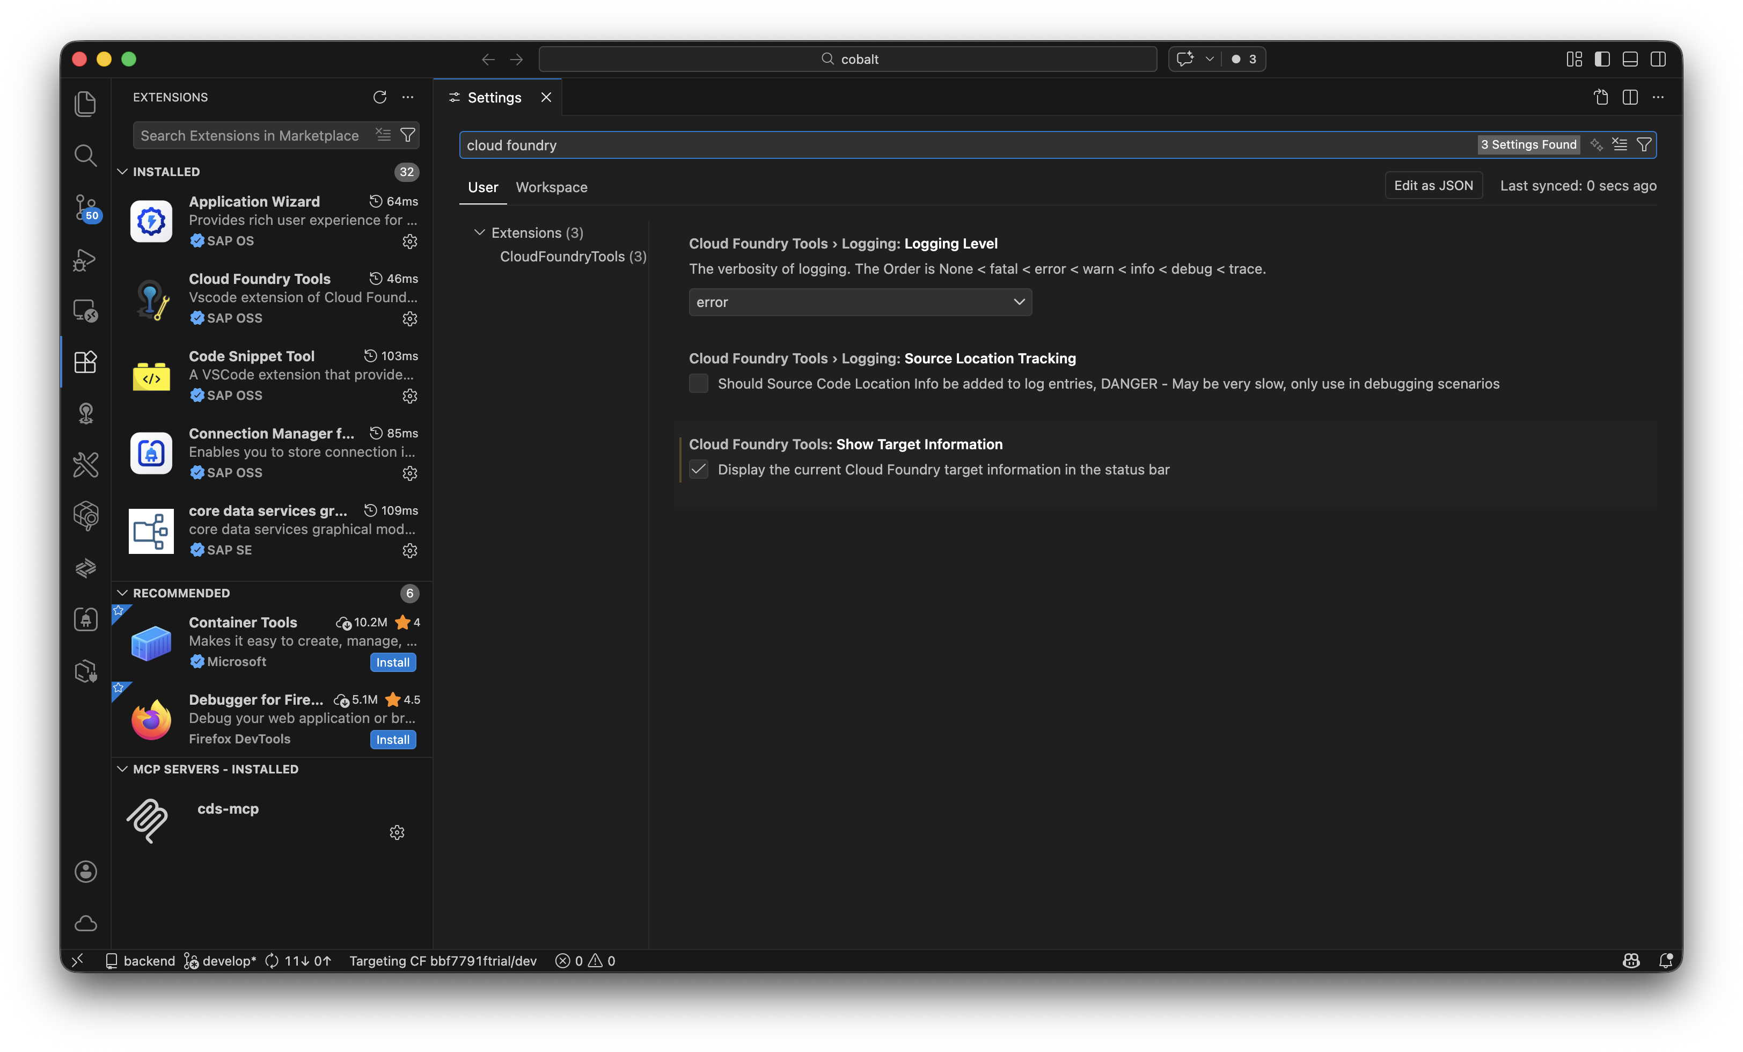This screenshot has width=1743, height=1052.
Task: Open the Run and Debug view
Action: [x=86, y=260]
